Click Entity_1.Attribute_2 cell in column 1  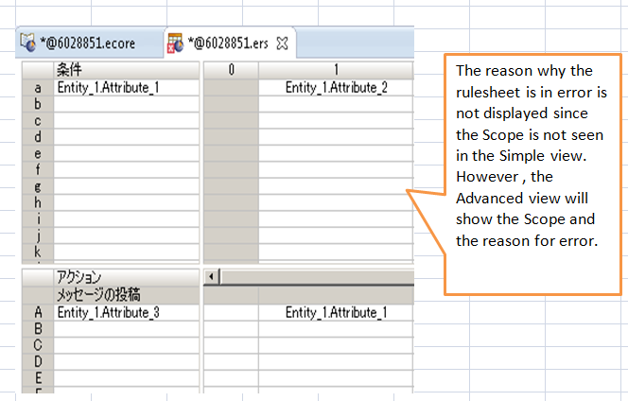click(336, 88)
